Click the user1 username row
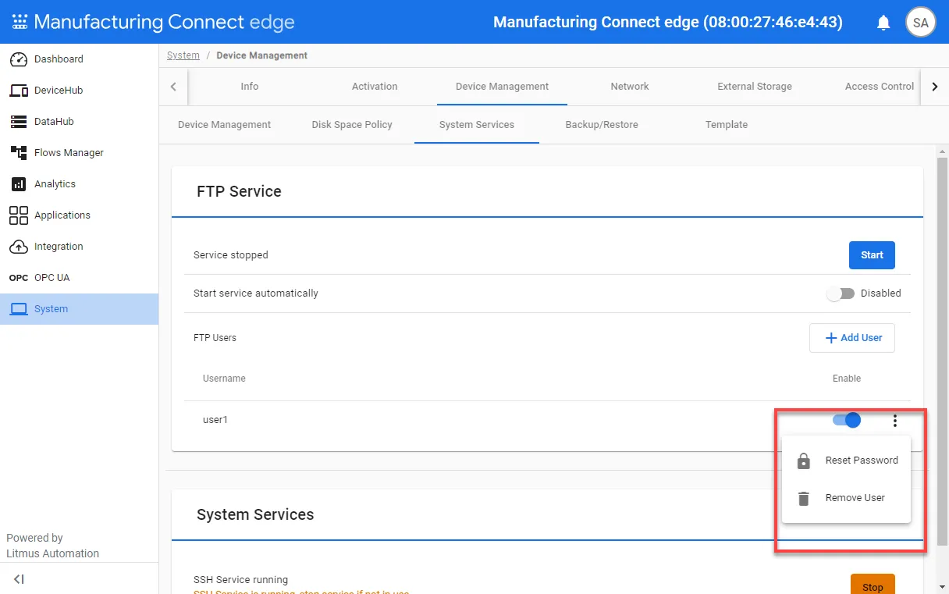This screenshot has height=594, width=949. tap(547, 420)
